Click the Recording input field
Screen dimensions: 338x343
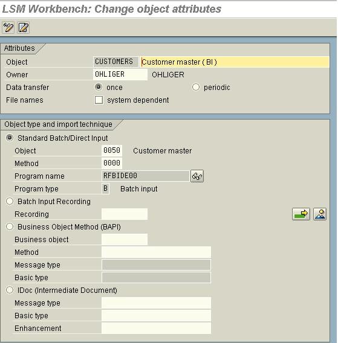[125, 214]
